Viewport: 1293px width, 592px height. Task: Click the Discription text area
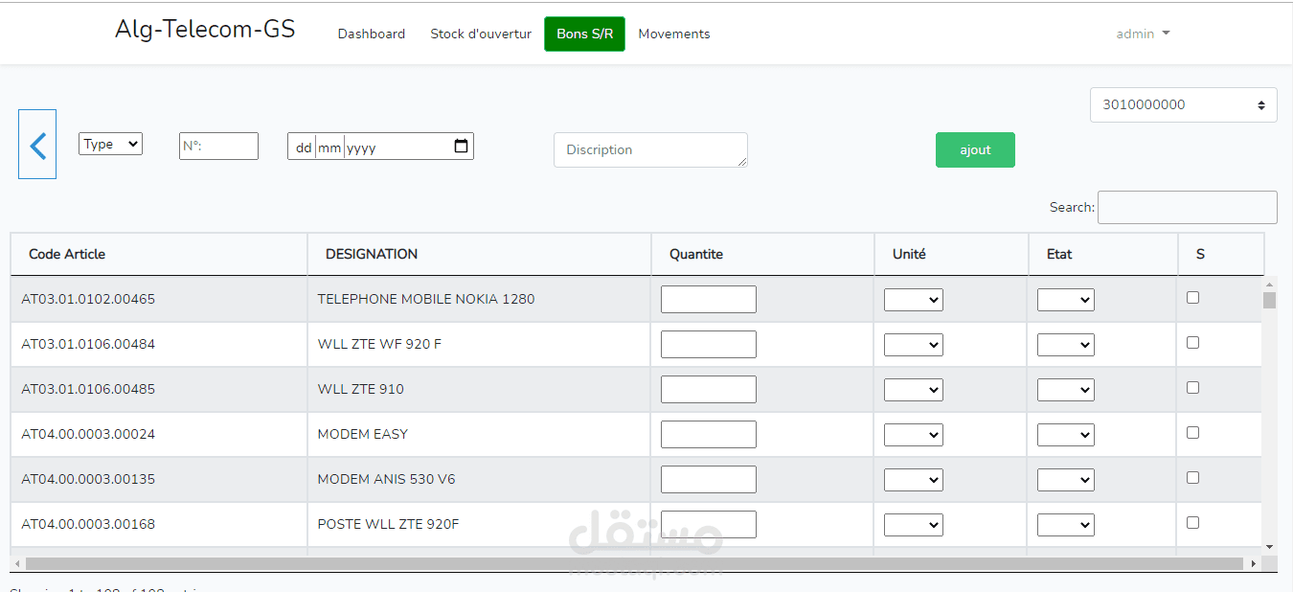(x=650, y=149)
